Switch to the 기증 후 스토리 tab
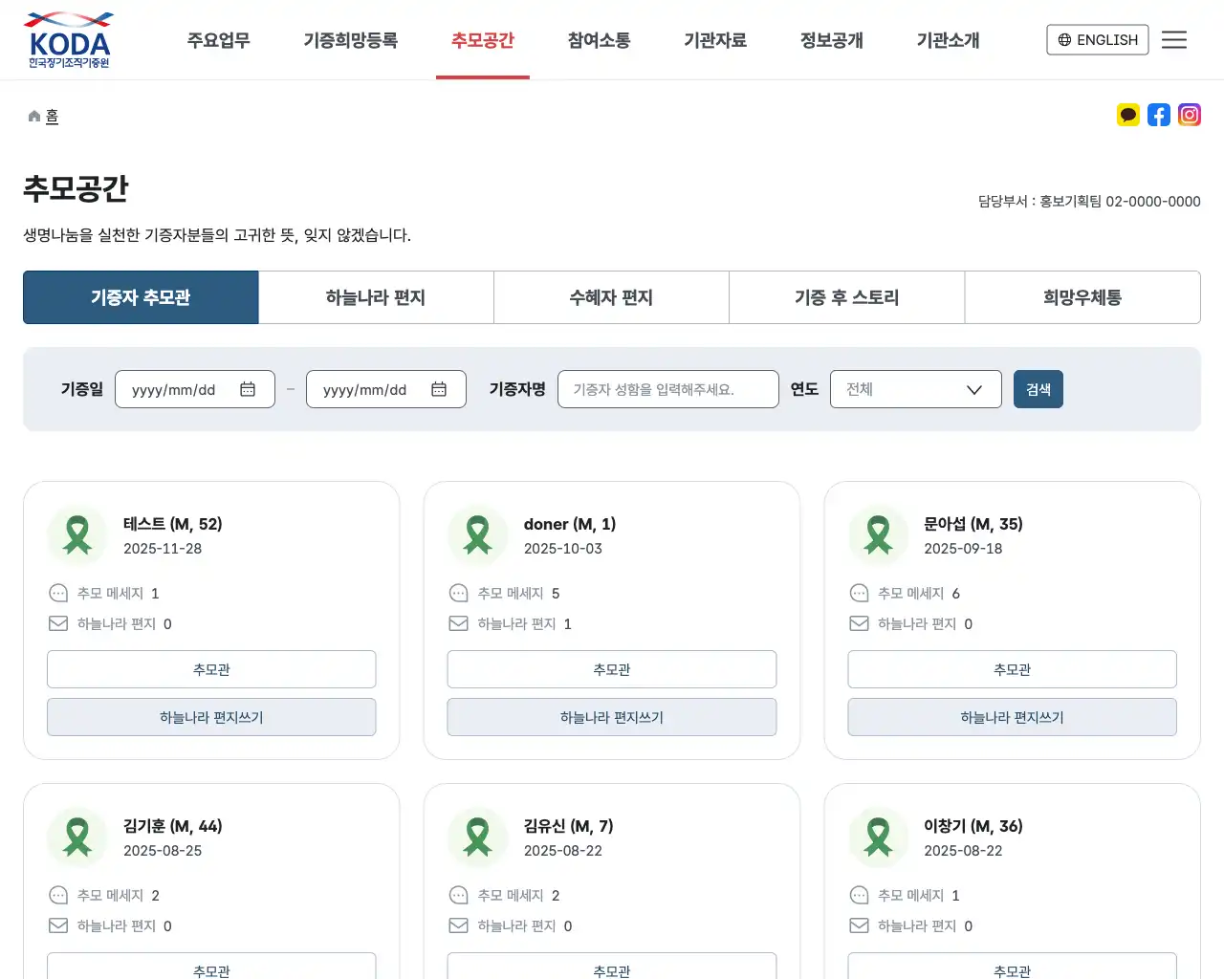1224x979 pixels. [x=846, y=297]
